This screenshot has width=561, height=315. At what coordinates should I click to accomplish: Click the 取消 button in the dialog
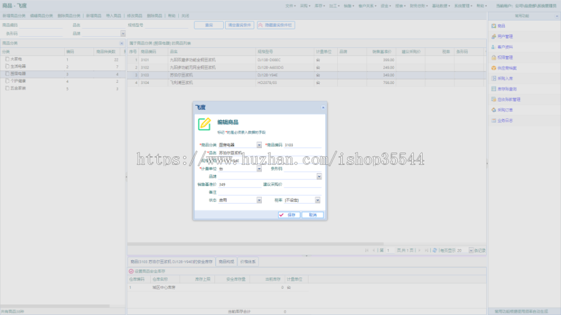coord(313,215)
